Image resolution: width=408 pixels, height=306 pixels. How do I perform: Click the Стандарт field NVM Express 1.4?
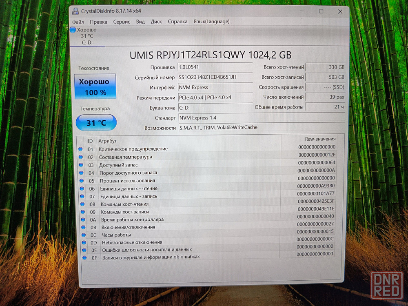coord(262,118)
